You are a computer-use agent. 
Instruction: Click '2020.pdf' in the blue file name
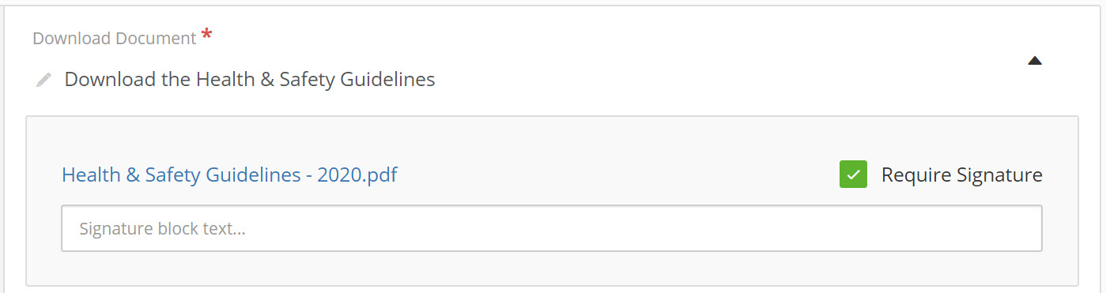pos(357,175)
